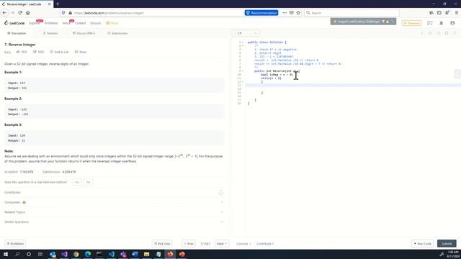Screen dimensions: 461x259
Task: Open the Problems navigation item
Action: pyautogui.click(x=51, y=23)
